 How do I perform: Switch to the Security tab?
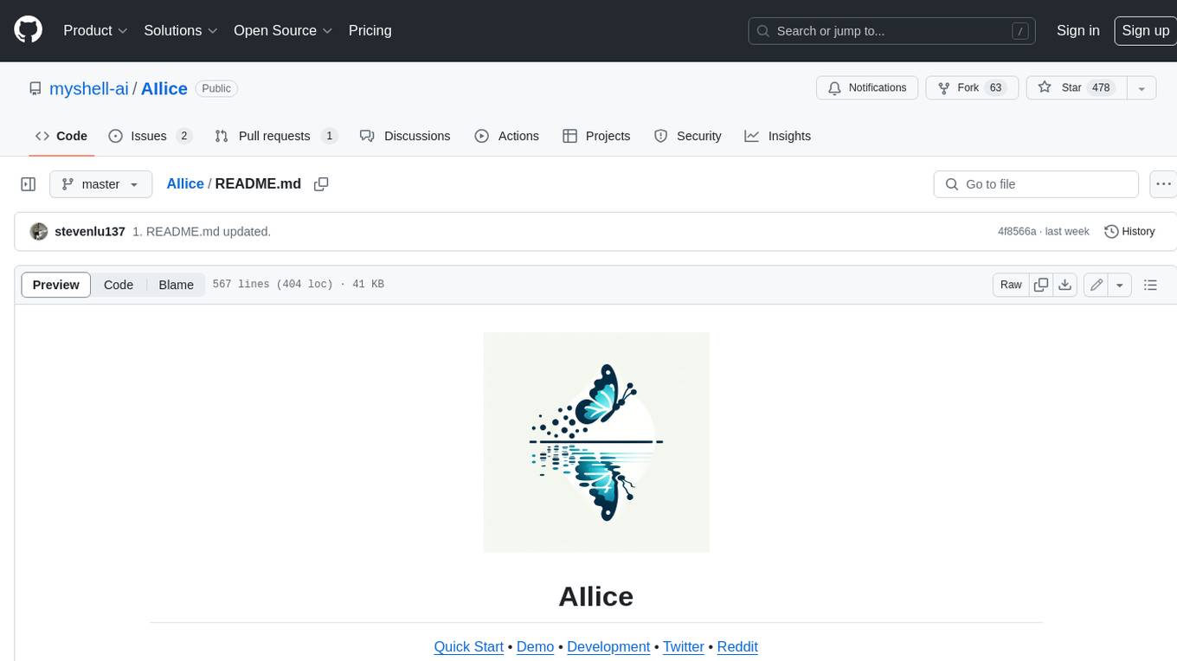[688, 136]
